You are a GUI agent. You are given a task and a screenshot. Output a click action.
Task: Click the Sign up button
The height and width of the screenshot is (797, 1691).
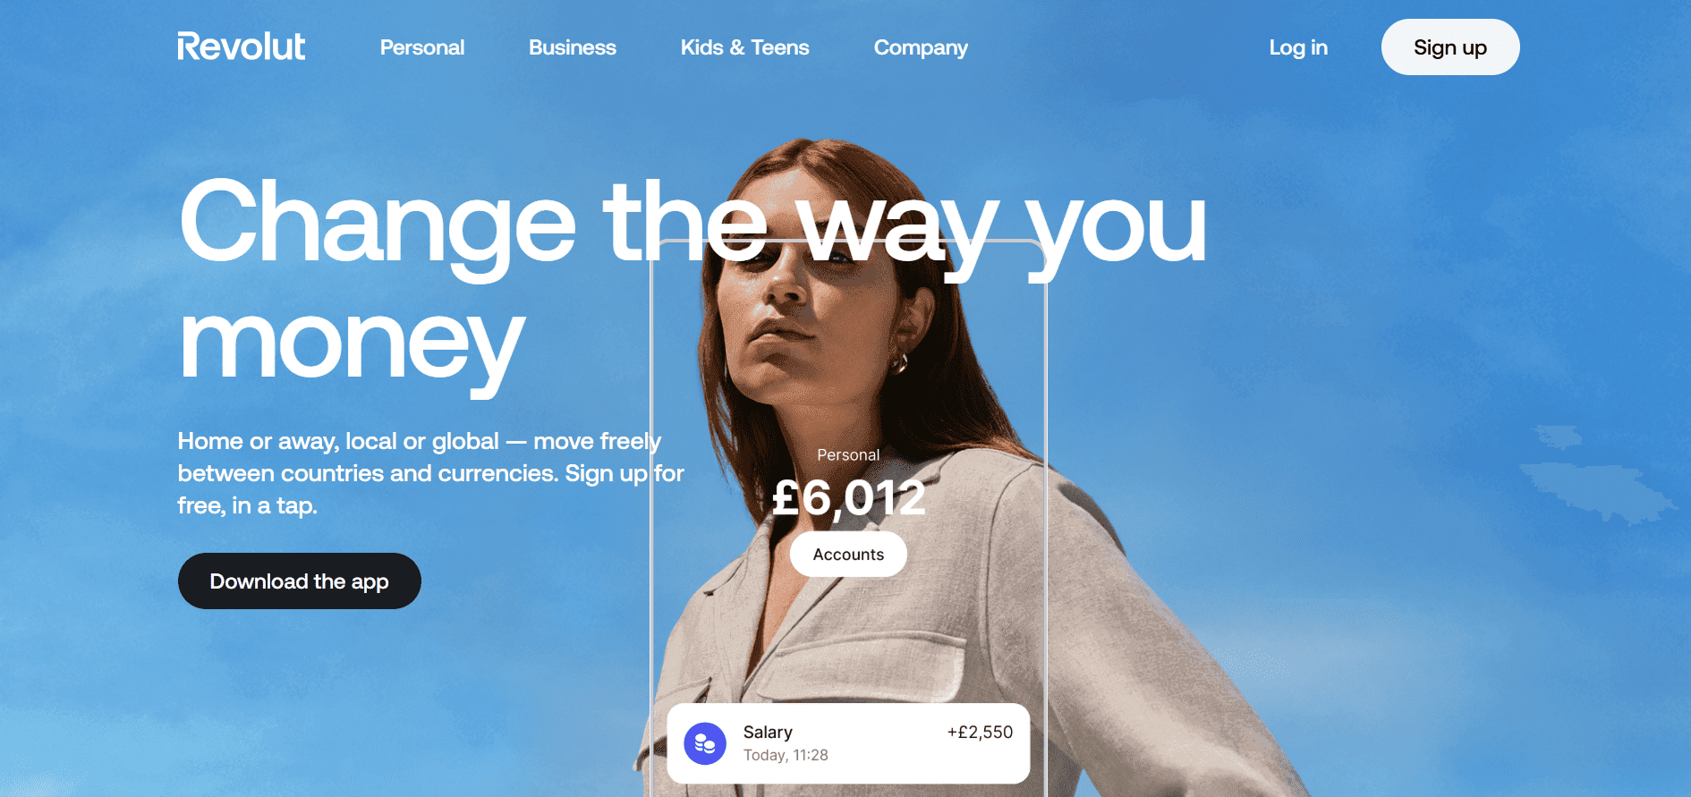(x=1450, y=47)
